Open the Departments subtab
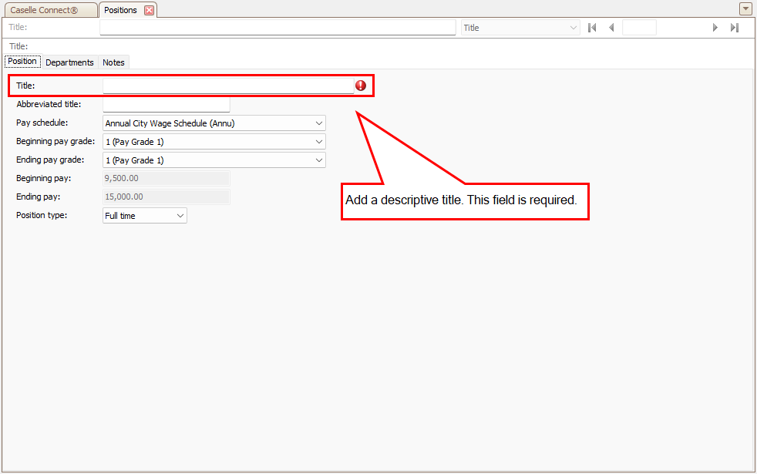757x474 pixels. click(69, 62)
